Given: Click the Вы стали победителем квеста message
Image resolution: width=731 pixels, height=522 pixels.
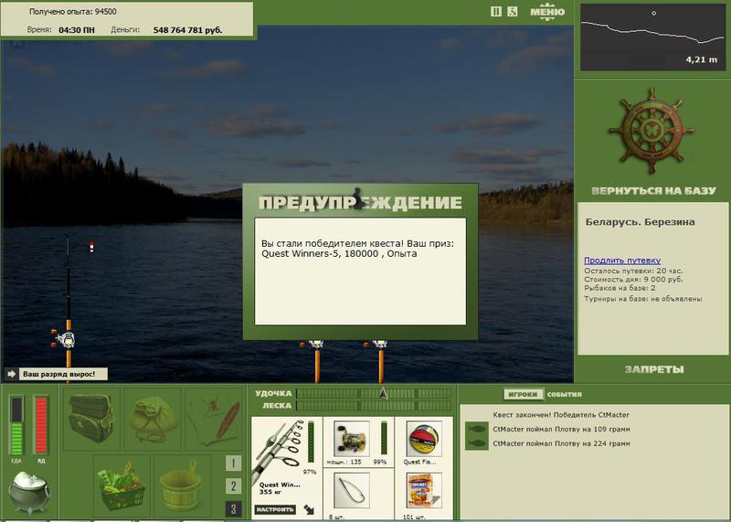Looking at the screenshot, I should (x=357, y=249).
